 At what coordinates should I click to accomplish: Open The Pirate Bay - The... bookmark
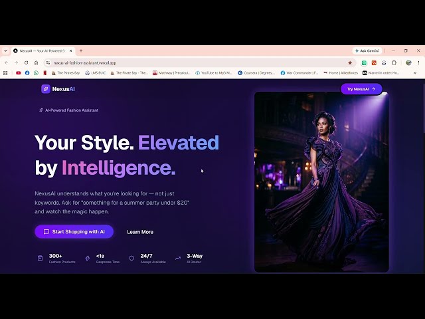[x=129, y=72]
